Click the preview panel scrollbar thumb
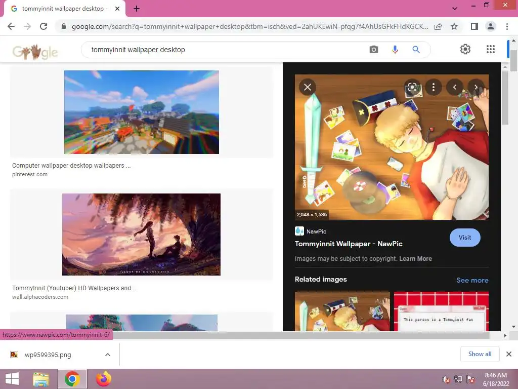This screenshot has width=518, height=389. coord(505,98)
